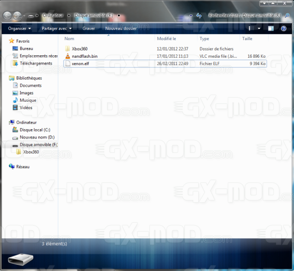
Task: Expand the breadcrumb arrow after Ordinateur
Action: 69,16
